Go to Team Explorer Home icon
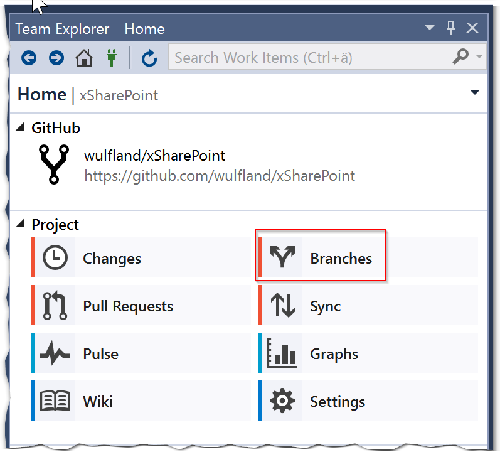The width and height of the screenshot is (500, 457). 83,58
